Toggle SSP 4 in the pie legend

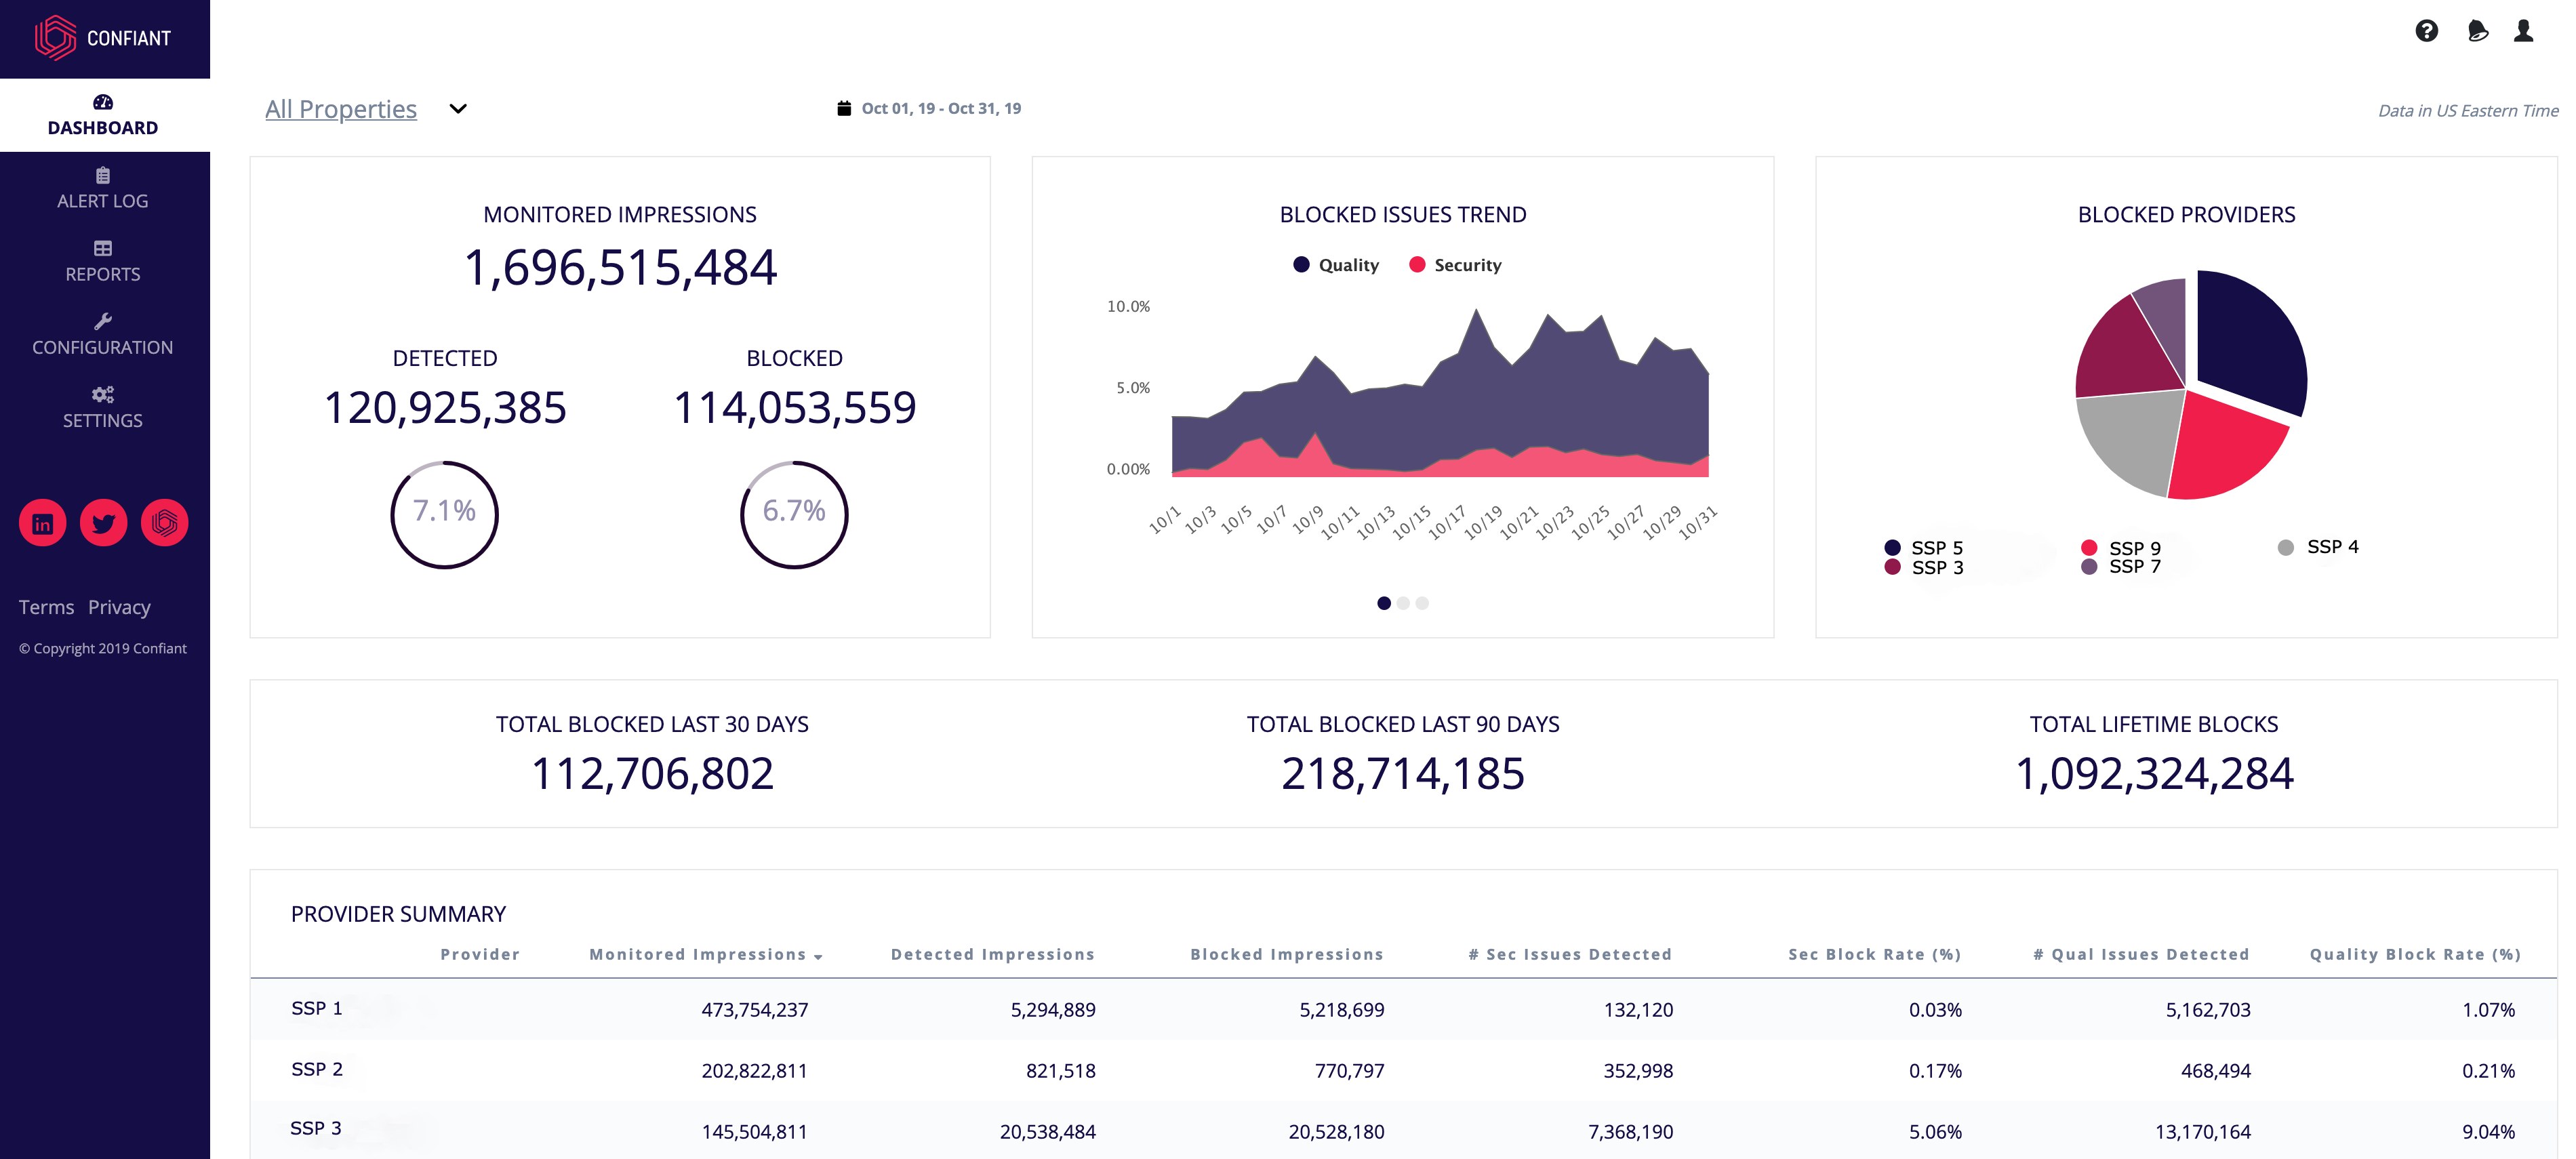click(2318, 547)
